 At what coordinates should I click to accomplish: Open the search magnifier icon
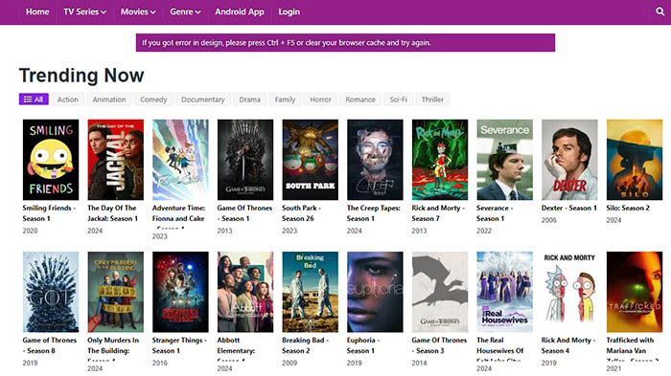pos(660,11)
